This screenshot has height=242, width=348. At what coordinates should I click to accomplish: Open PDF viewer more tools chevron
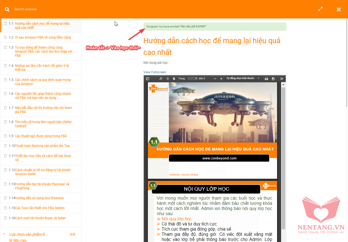click(x=282, y=79)
